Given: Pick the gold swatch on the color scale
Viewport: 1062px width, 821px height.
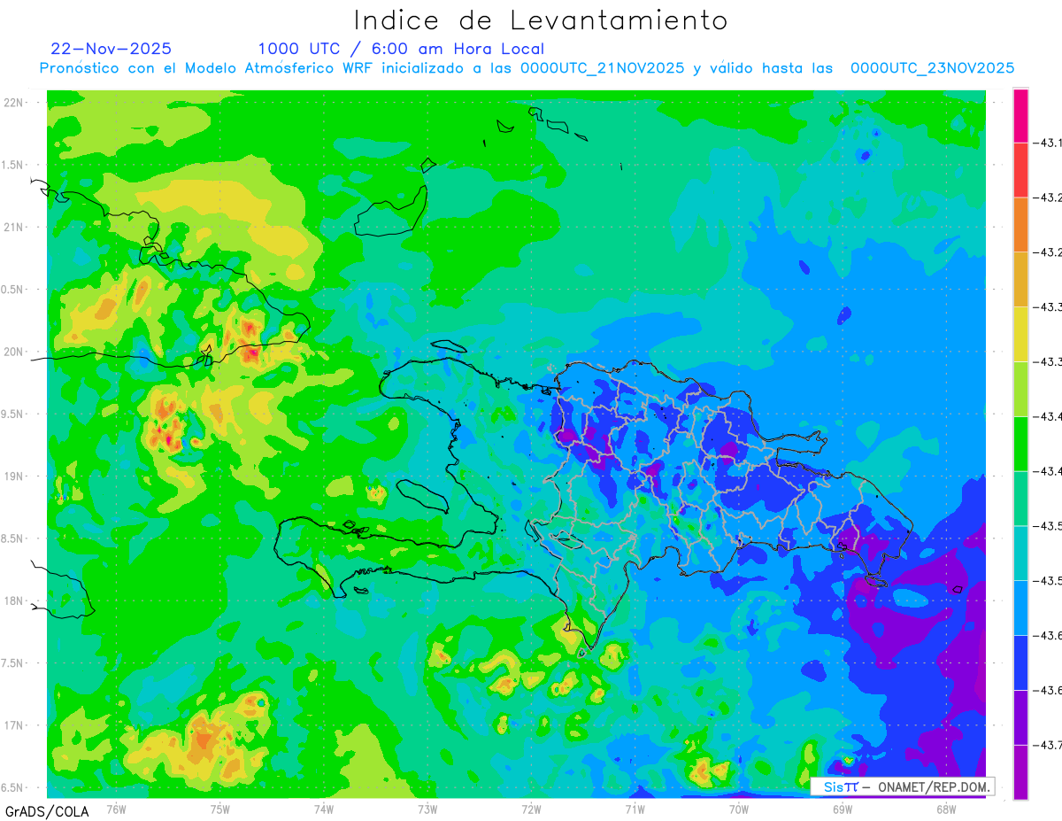Looking at the screenshot, I should point(1020,280).
